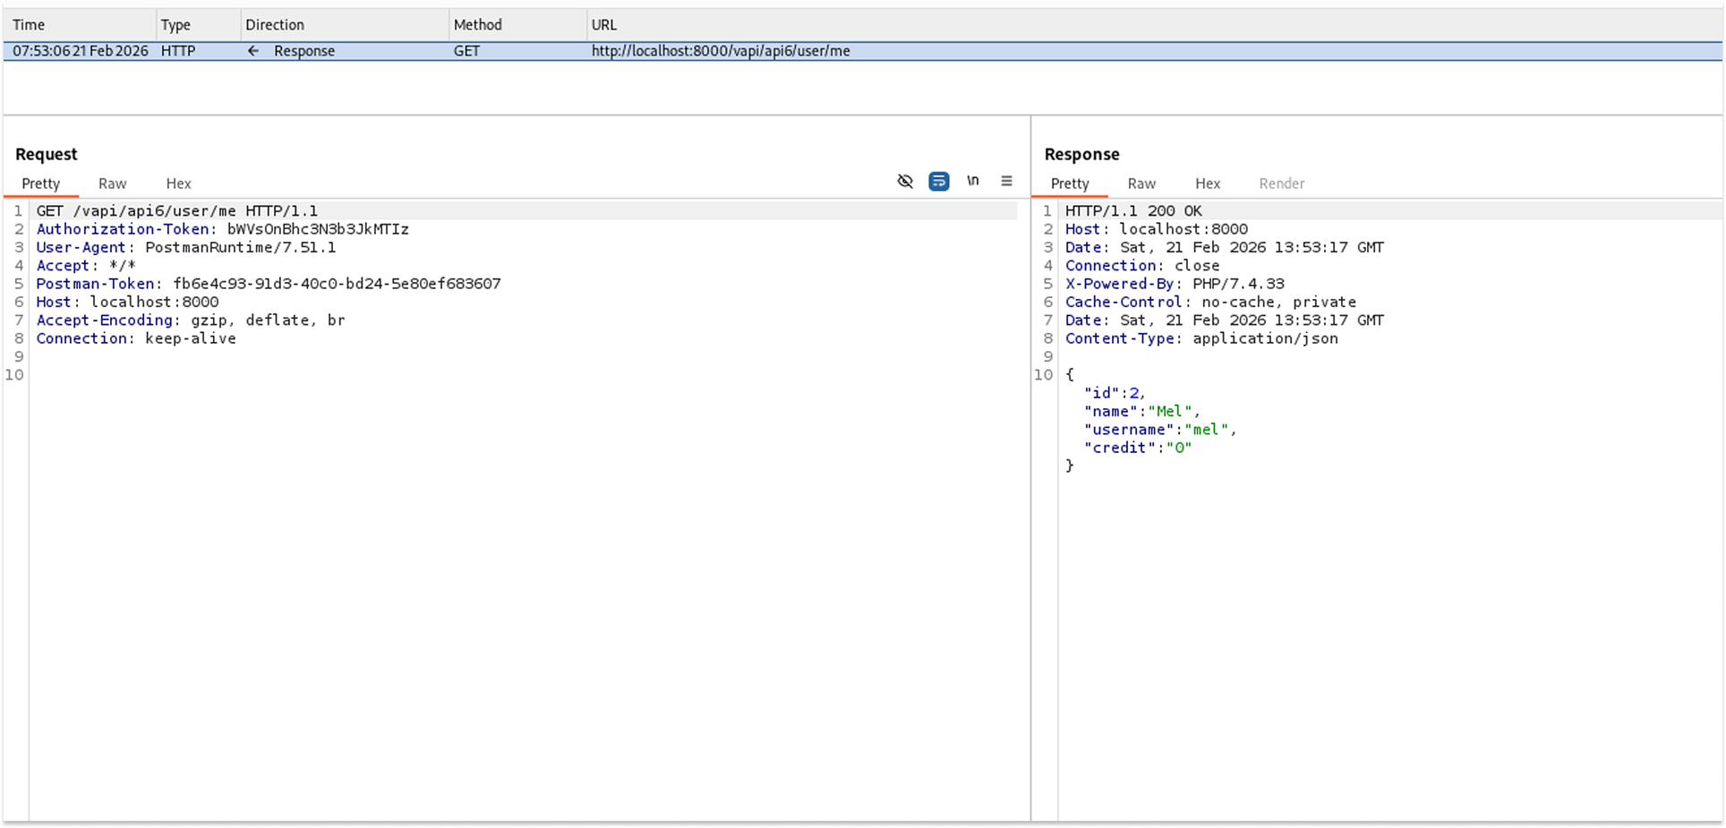Open the request hamburger options menu
1726x828 pixels.
[x=1006, y=182]
